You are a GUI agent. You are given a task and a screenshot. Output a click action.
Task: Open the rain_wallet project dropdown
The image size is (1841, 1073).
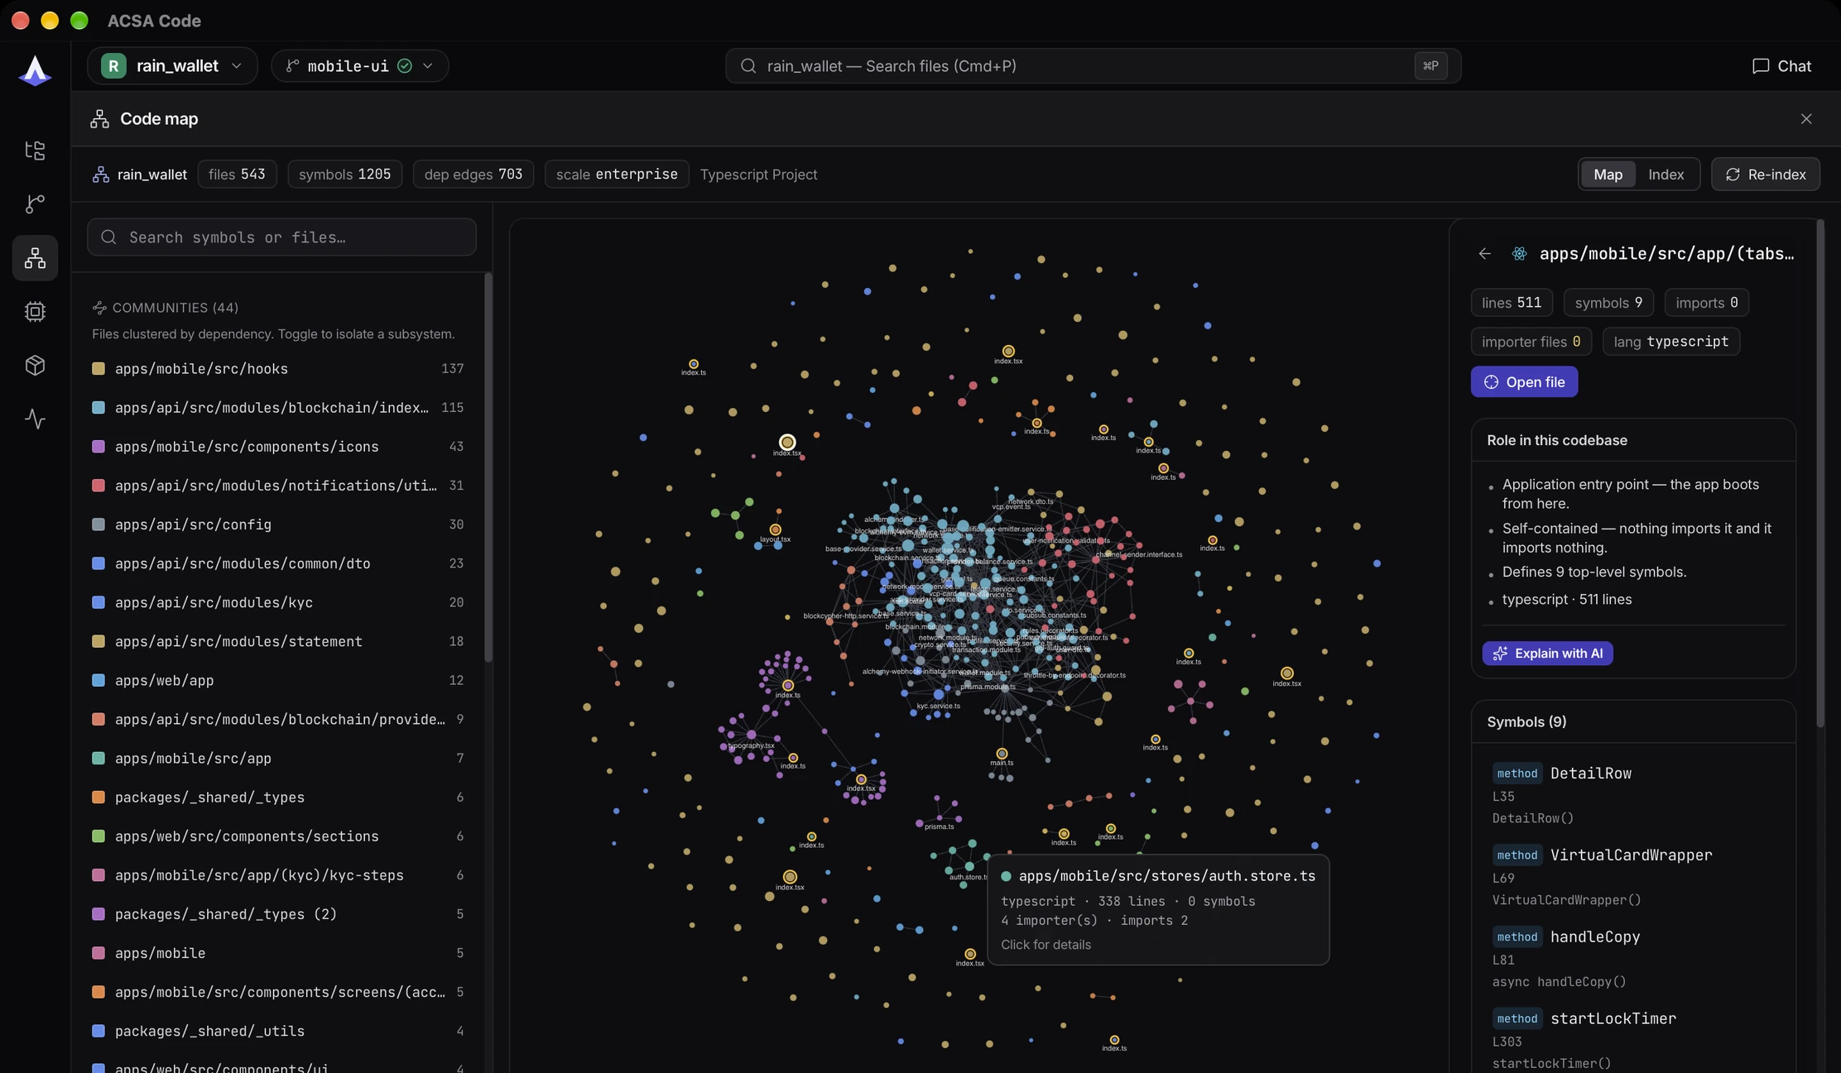172,66
